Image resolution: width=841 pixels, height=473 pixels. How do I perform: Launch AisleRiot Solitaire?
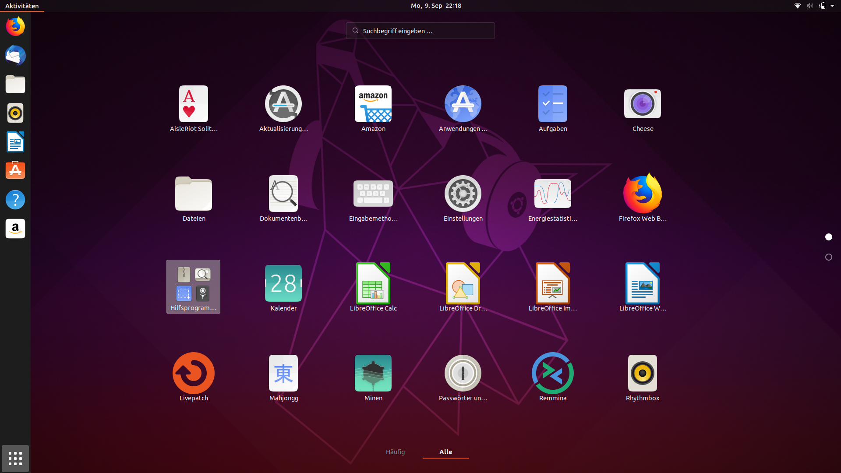[x=194, y=109]
